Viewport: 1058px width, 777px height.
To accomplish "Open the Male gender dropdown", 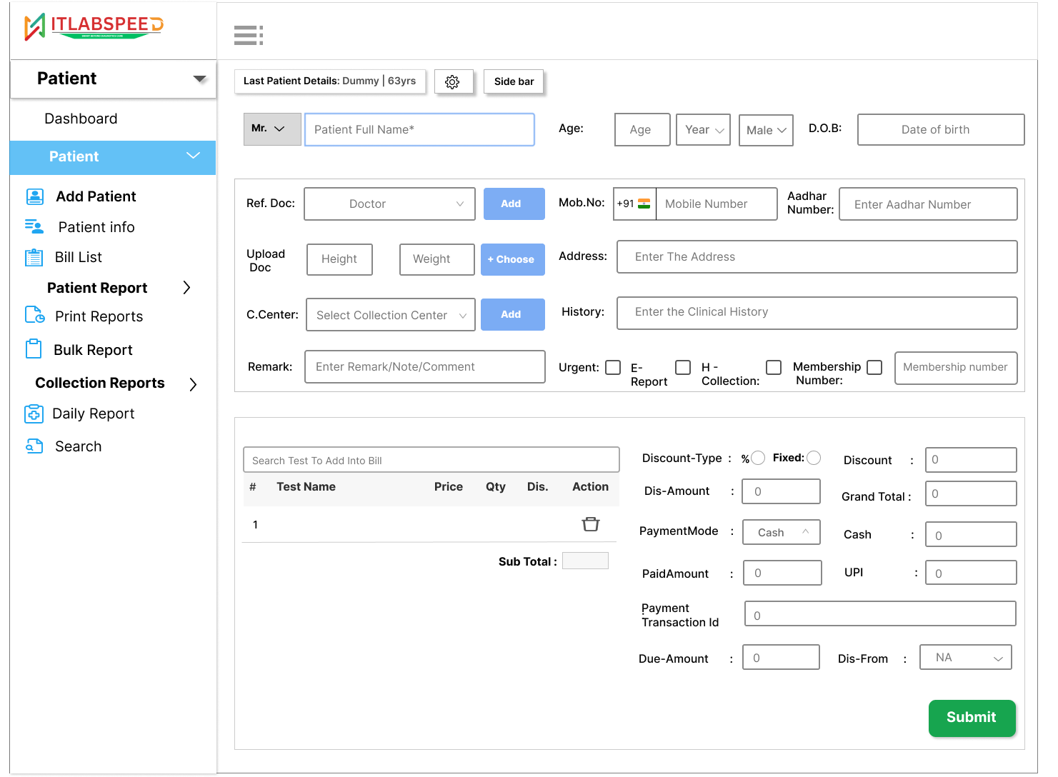I will tap(766, 130).
